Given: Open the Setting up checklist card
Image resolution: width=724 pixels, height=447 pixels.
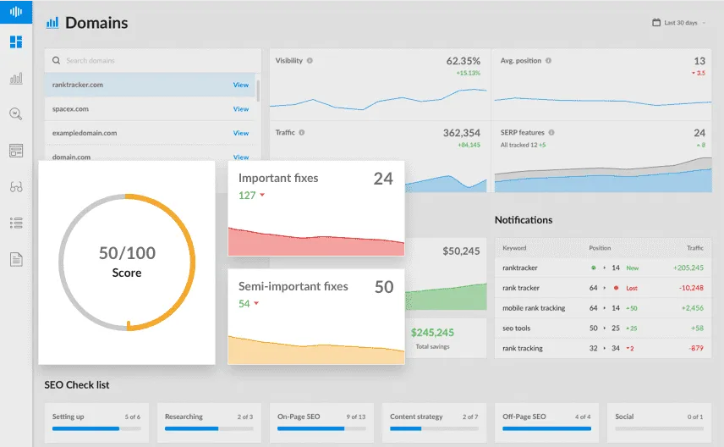Looking at the screenshot, I should click(x=96, y=423).
